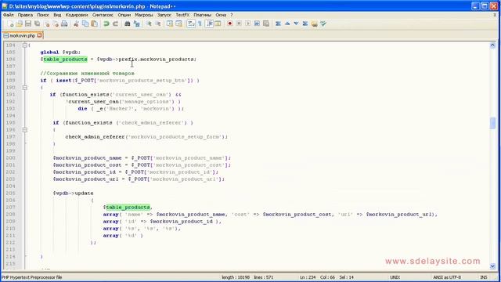The height and width of the screenshot is (282, 501).
Task: Click the blue down-arrow plugin icon
Action: [296, 23]
